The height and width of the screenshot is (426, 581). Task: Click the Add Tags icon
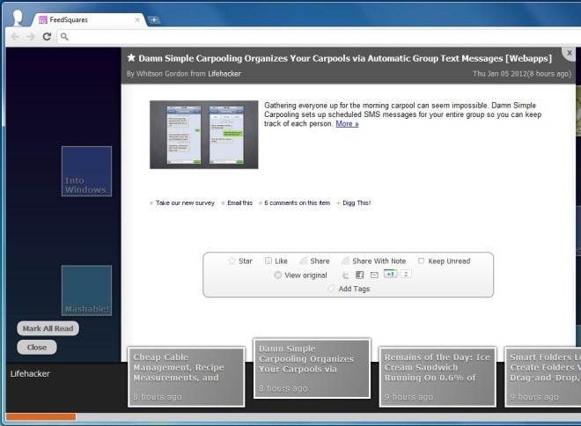[x=331, y=289]
